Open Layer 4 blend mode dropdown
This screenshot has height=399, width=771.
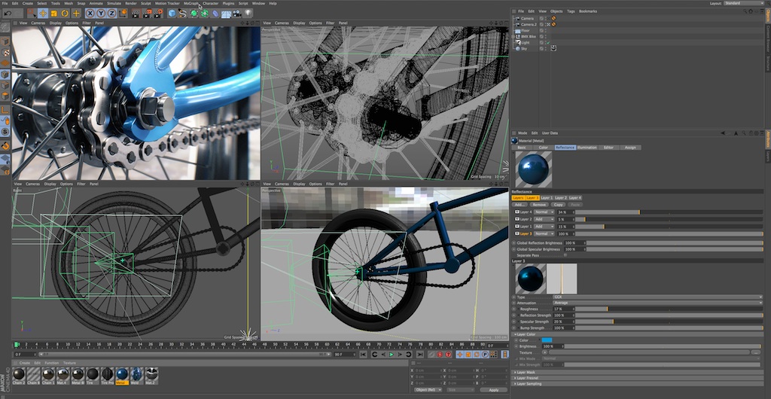click(544, 212)
